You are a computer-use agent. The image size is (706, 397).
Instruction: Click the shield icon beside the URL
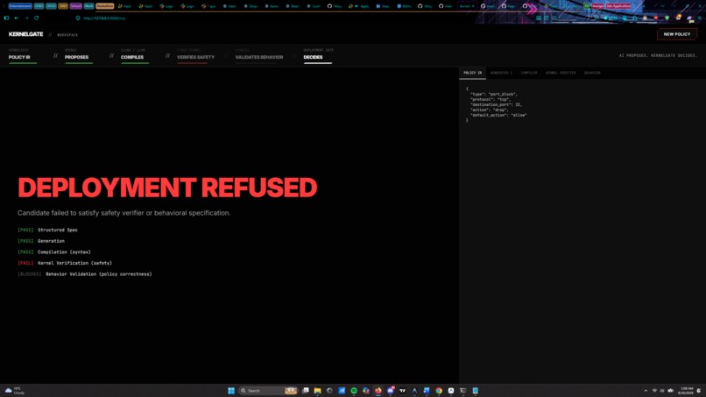(78, 18)
